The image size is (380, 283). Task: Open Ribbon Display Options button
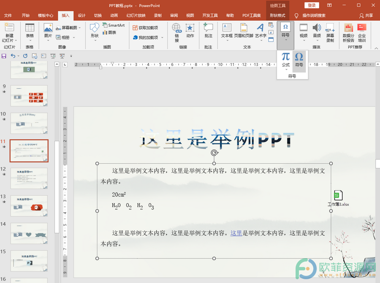coord(329,5)
